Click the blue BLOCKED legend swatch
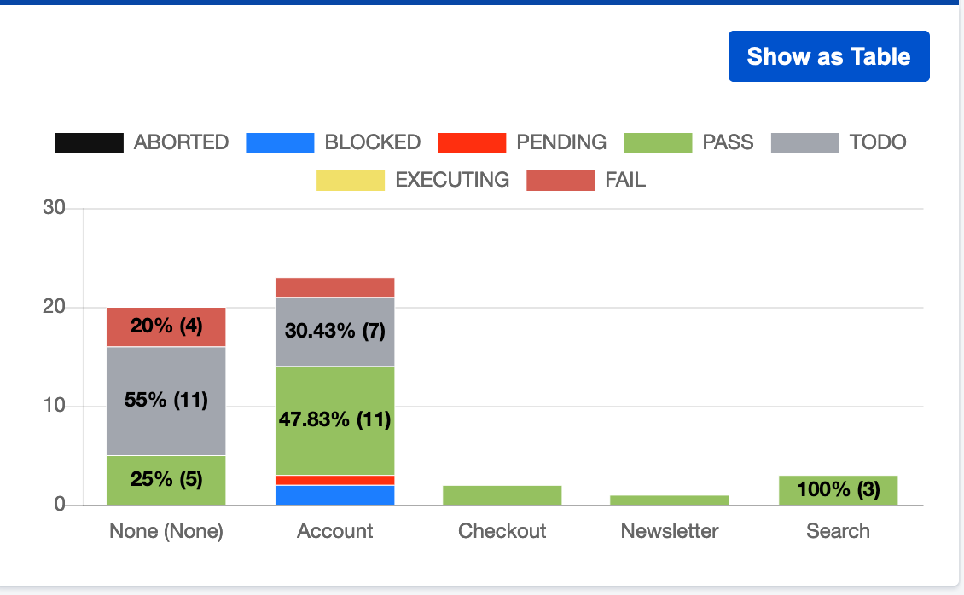The image size is (964, 595). click(x=279, y=142)
